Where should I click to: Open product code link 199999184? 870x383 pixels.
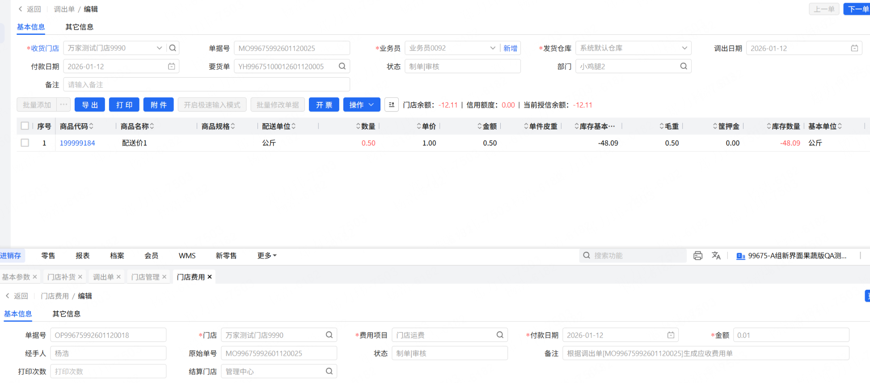point(77,143)
